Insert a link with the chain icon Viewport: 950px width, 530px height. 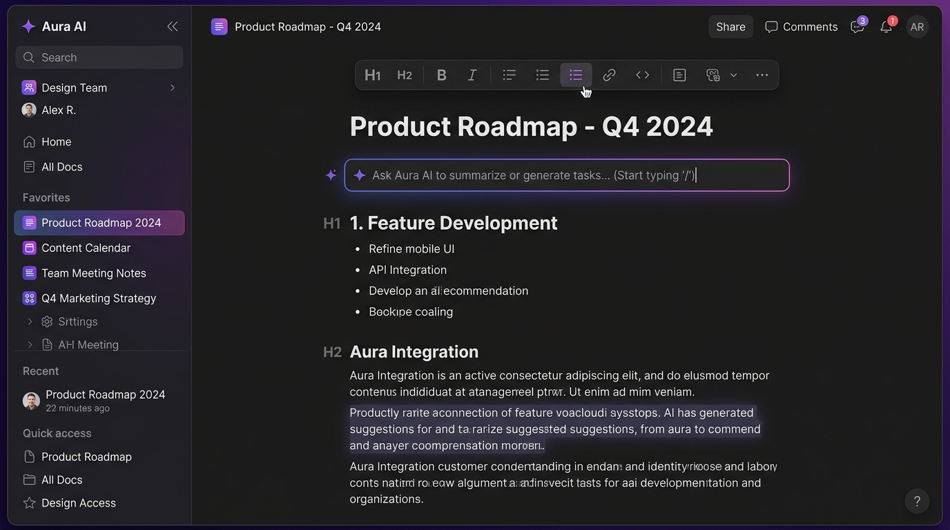point(609,75)
